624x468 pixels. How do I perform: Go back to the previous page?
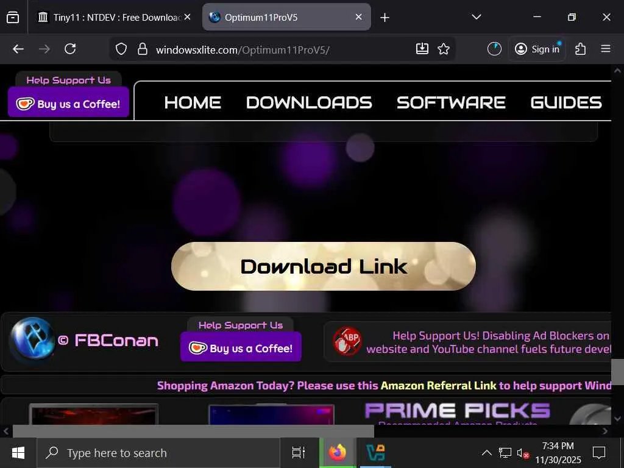pos(18,49)
